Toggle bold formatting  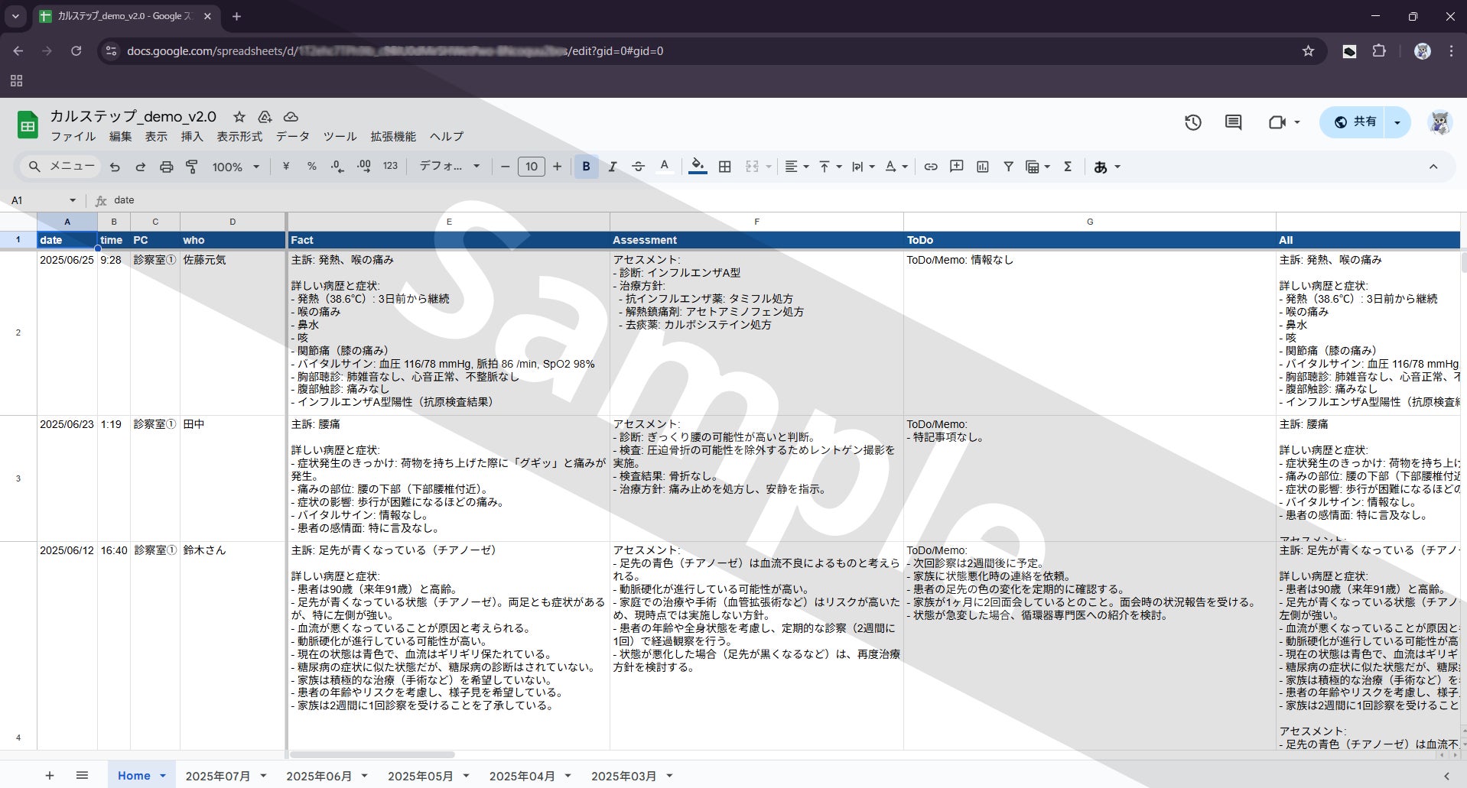pos(587,167)
